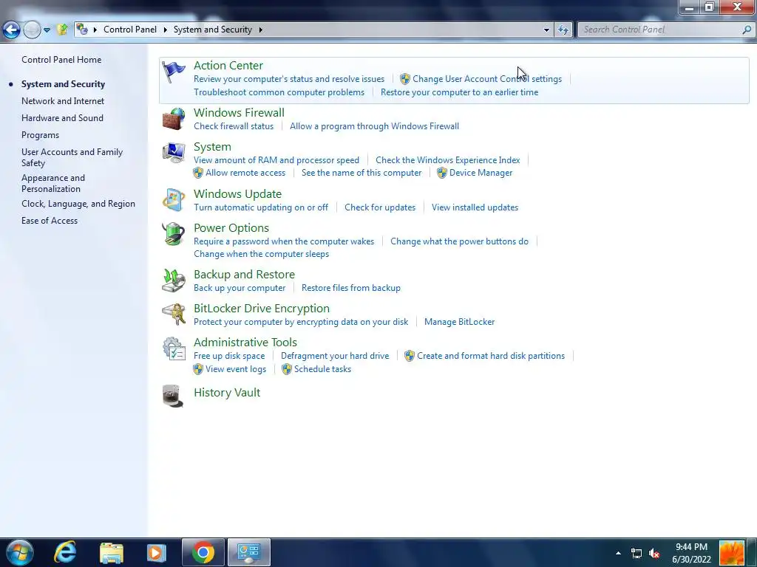Launch Internet Explorer from the taskbar
The width and height of the screenshot is (757, 567).
65,552
